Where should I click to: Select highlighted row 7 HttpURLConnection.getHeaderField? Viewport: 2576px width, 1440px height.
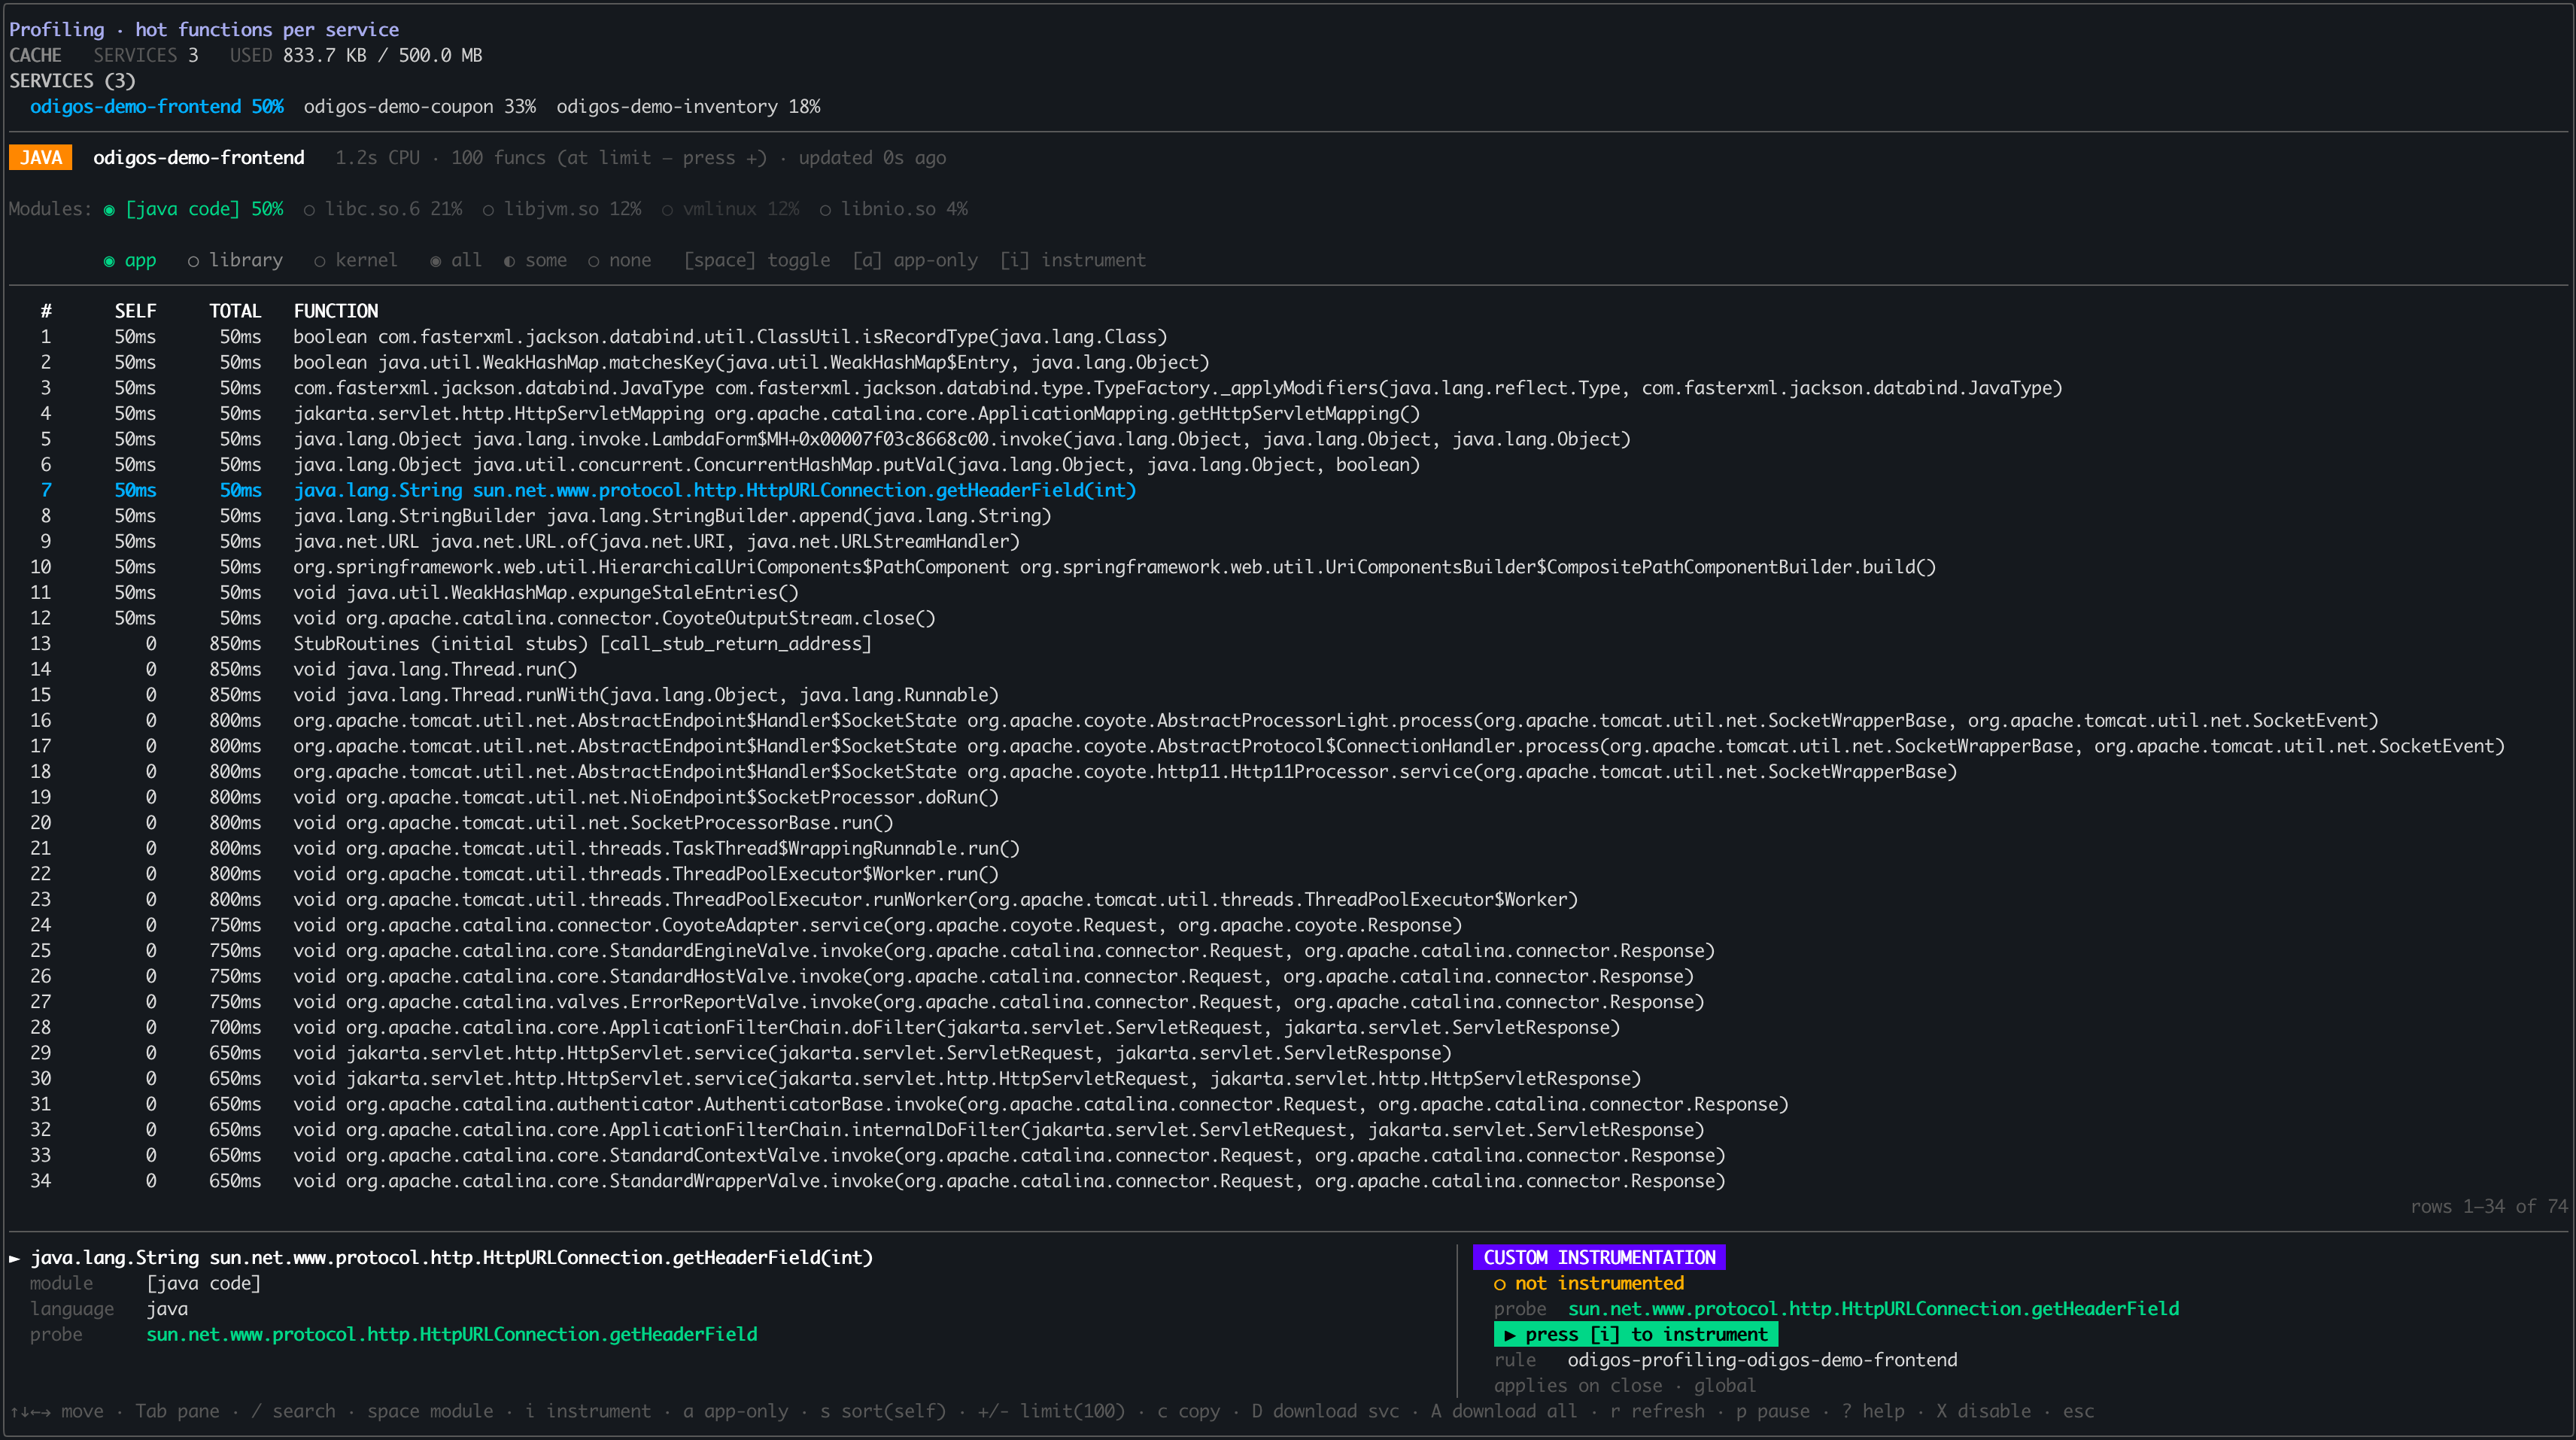(x=1288, y=490)
